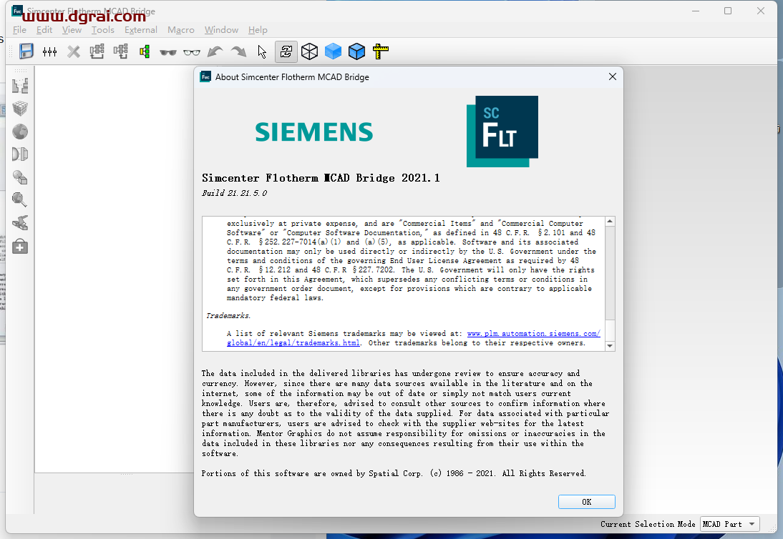Screen dimensions: 783x539
Task: Click the license text scroll-down arrow
Action: click(610, 346)
